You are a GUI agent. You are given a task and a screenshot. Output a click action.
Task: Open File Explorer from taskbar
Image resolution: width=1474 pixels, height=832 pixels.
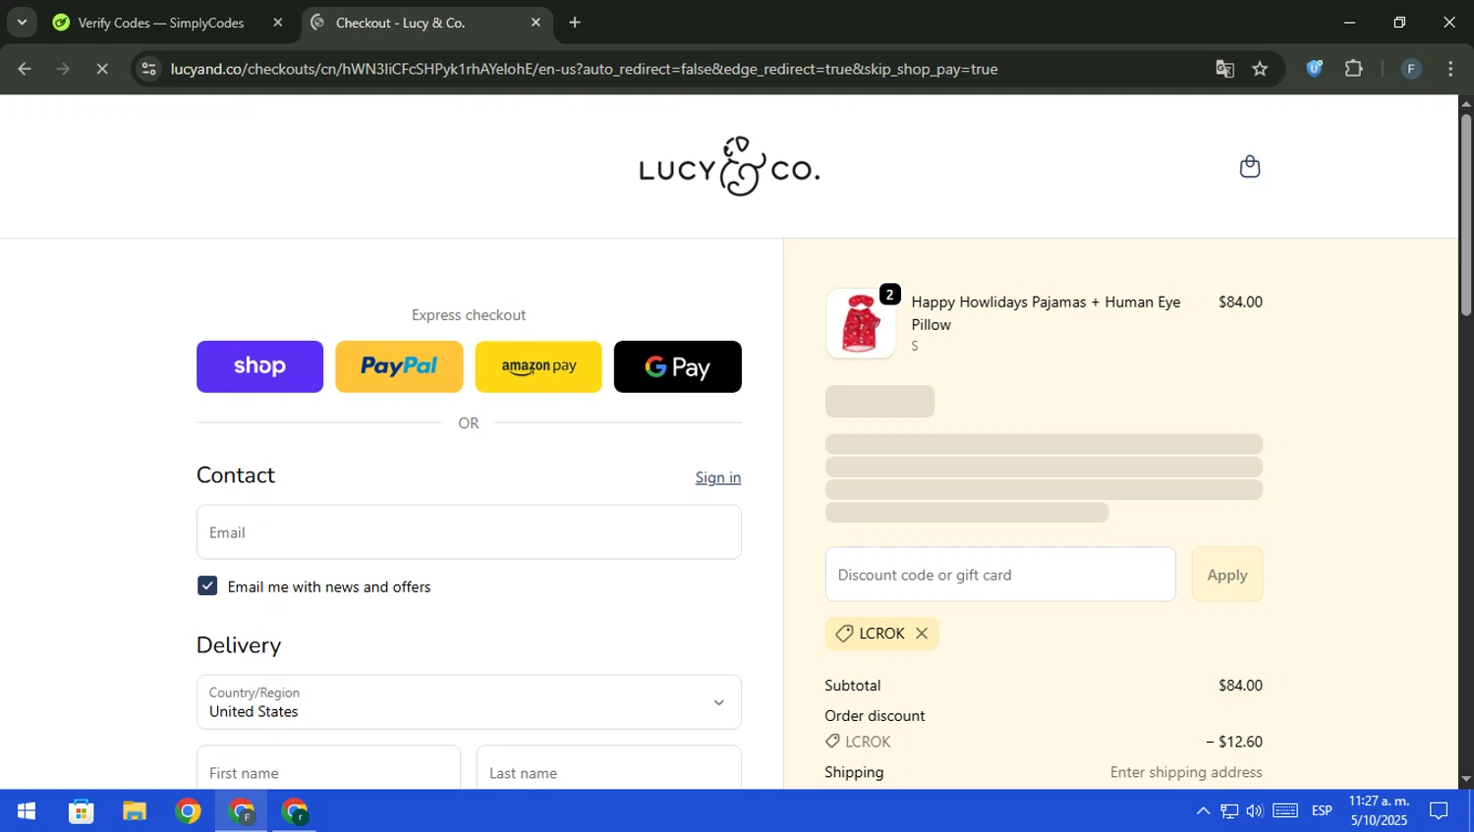point(135,811)
